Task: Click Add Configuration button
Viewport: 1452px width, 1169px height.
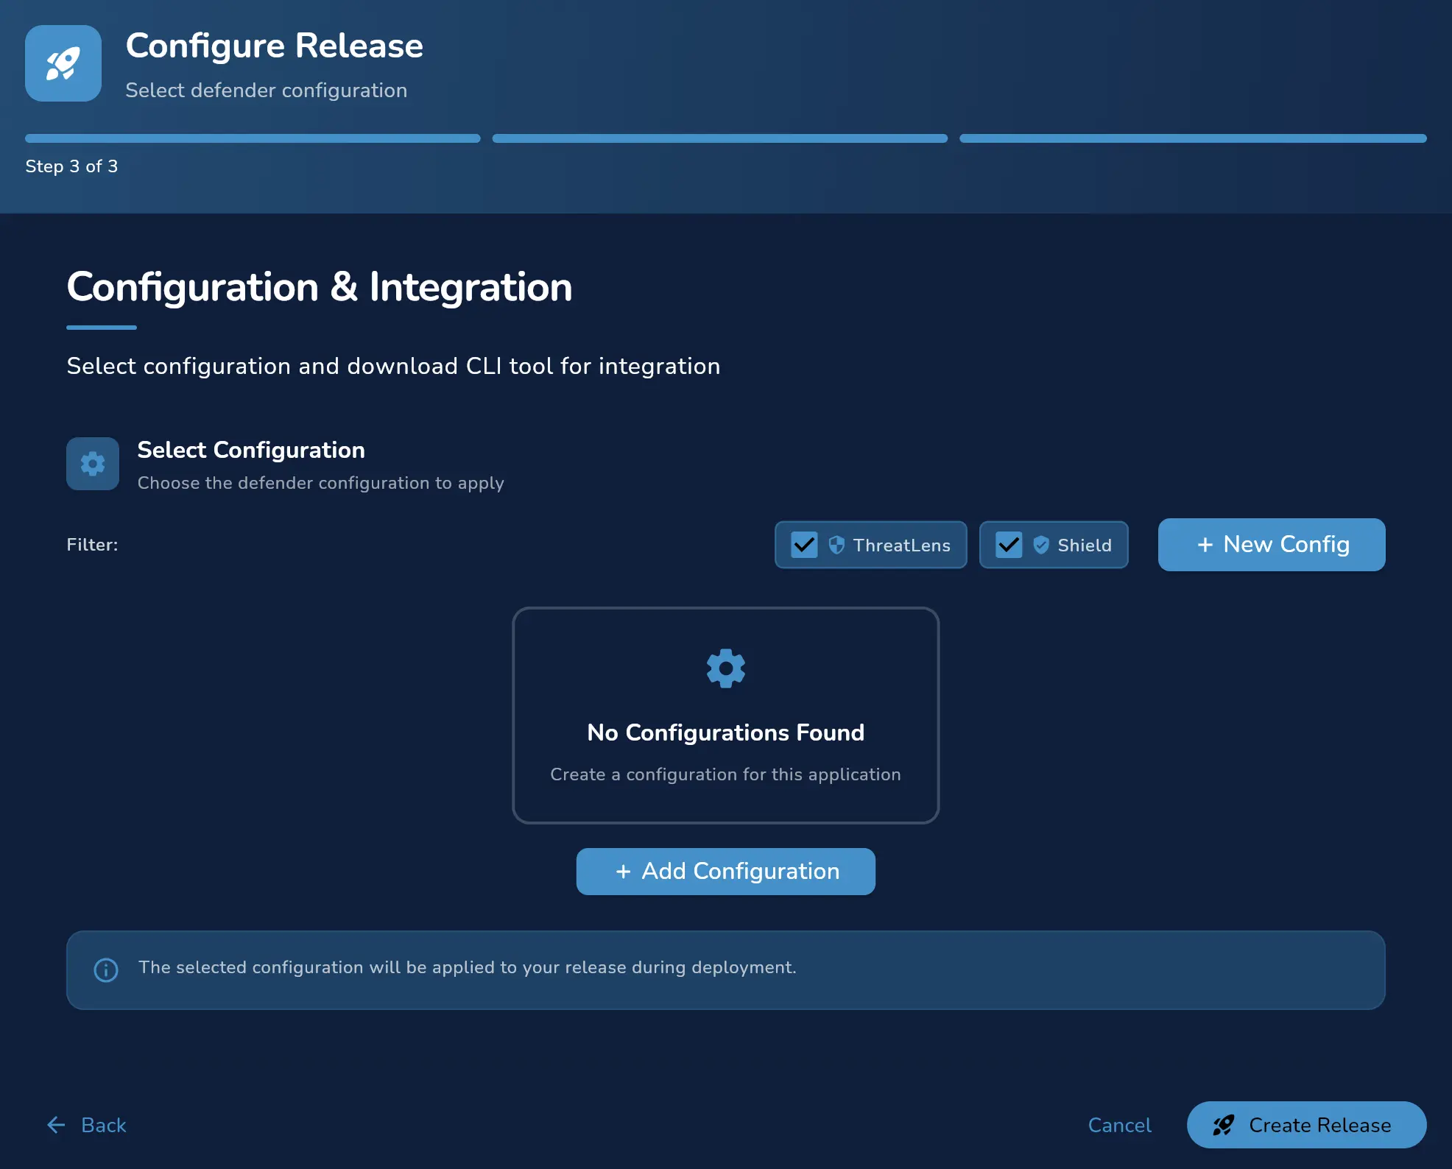Action: pos(725,872)
